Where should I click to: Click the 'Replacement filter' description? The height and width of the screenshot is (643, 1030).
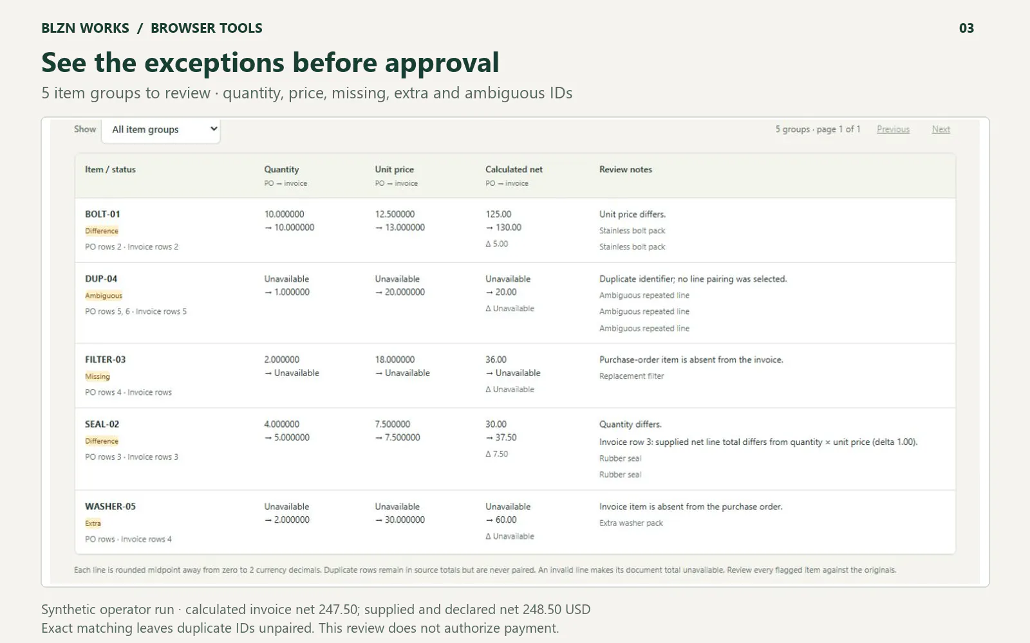pos(632,376)
